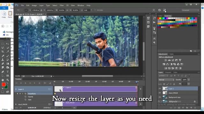Collapse the Layer 1 timeline track

pos(16,89)
